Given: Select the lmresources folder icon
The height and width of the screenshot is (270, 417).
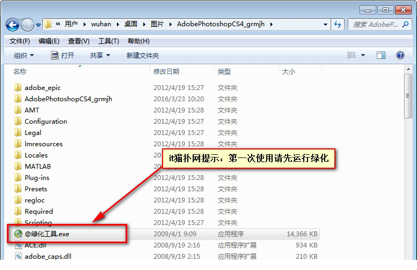Looking at the screenshot, I should [x=18, y=144].
